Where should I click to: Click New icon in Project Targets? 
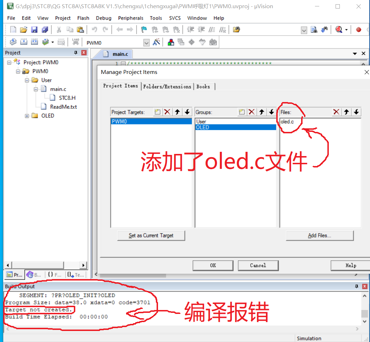point(157,112)
